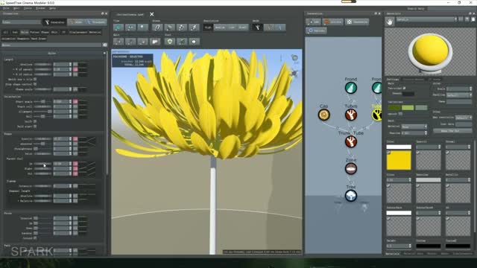Click the yellow color swatch in Materials
The height and width of the screenshot is (268, 477).
coord(399,160)
